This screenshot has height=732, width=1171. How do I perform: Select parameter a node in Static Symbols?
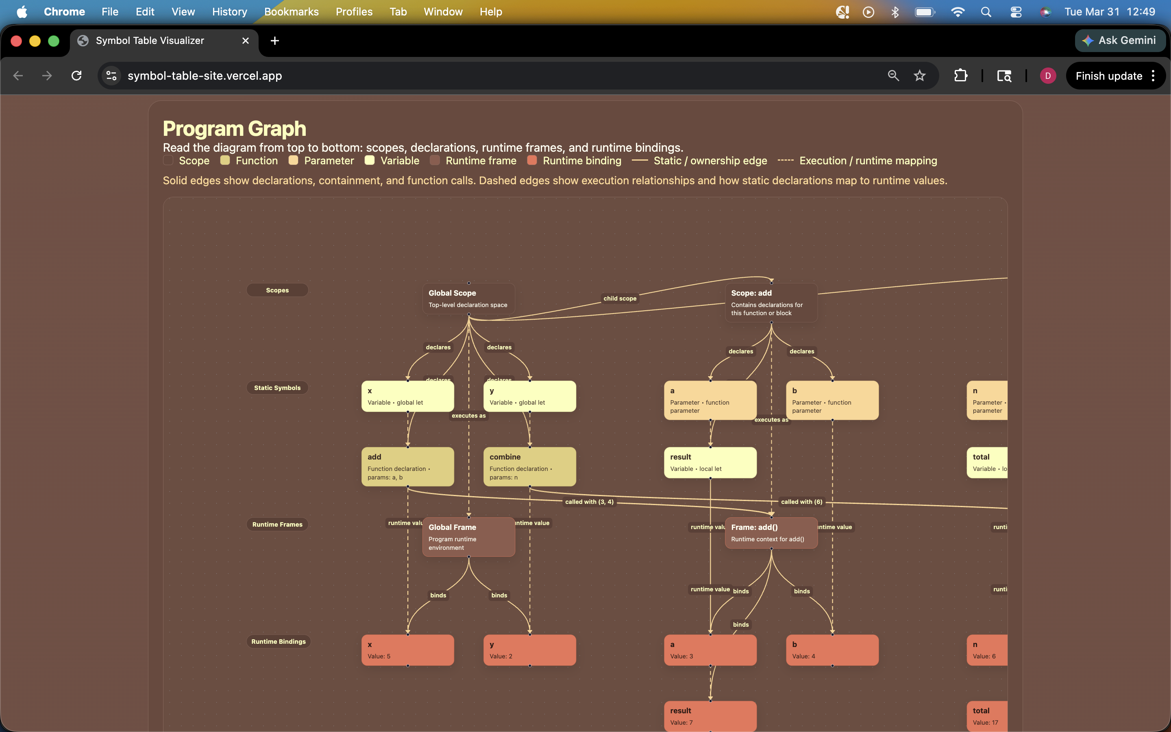(710, 400)
